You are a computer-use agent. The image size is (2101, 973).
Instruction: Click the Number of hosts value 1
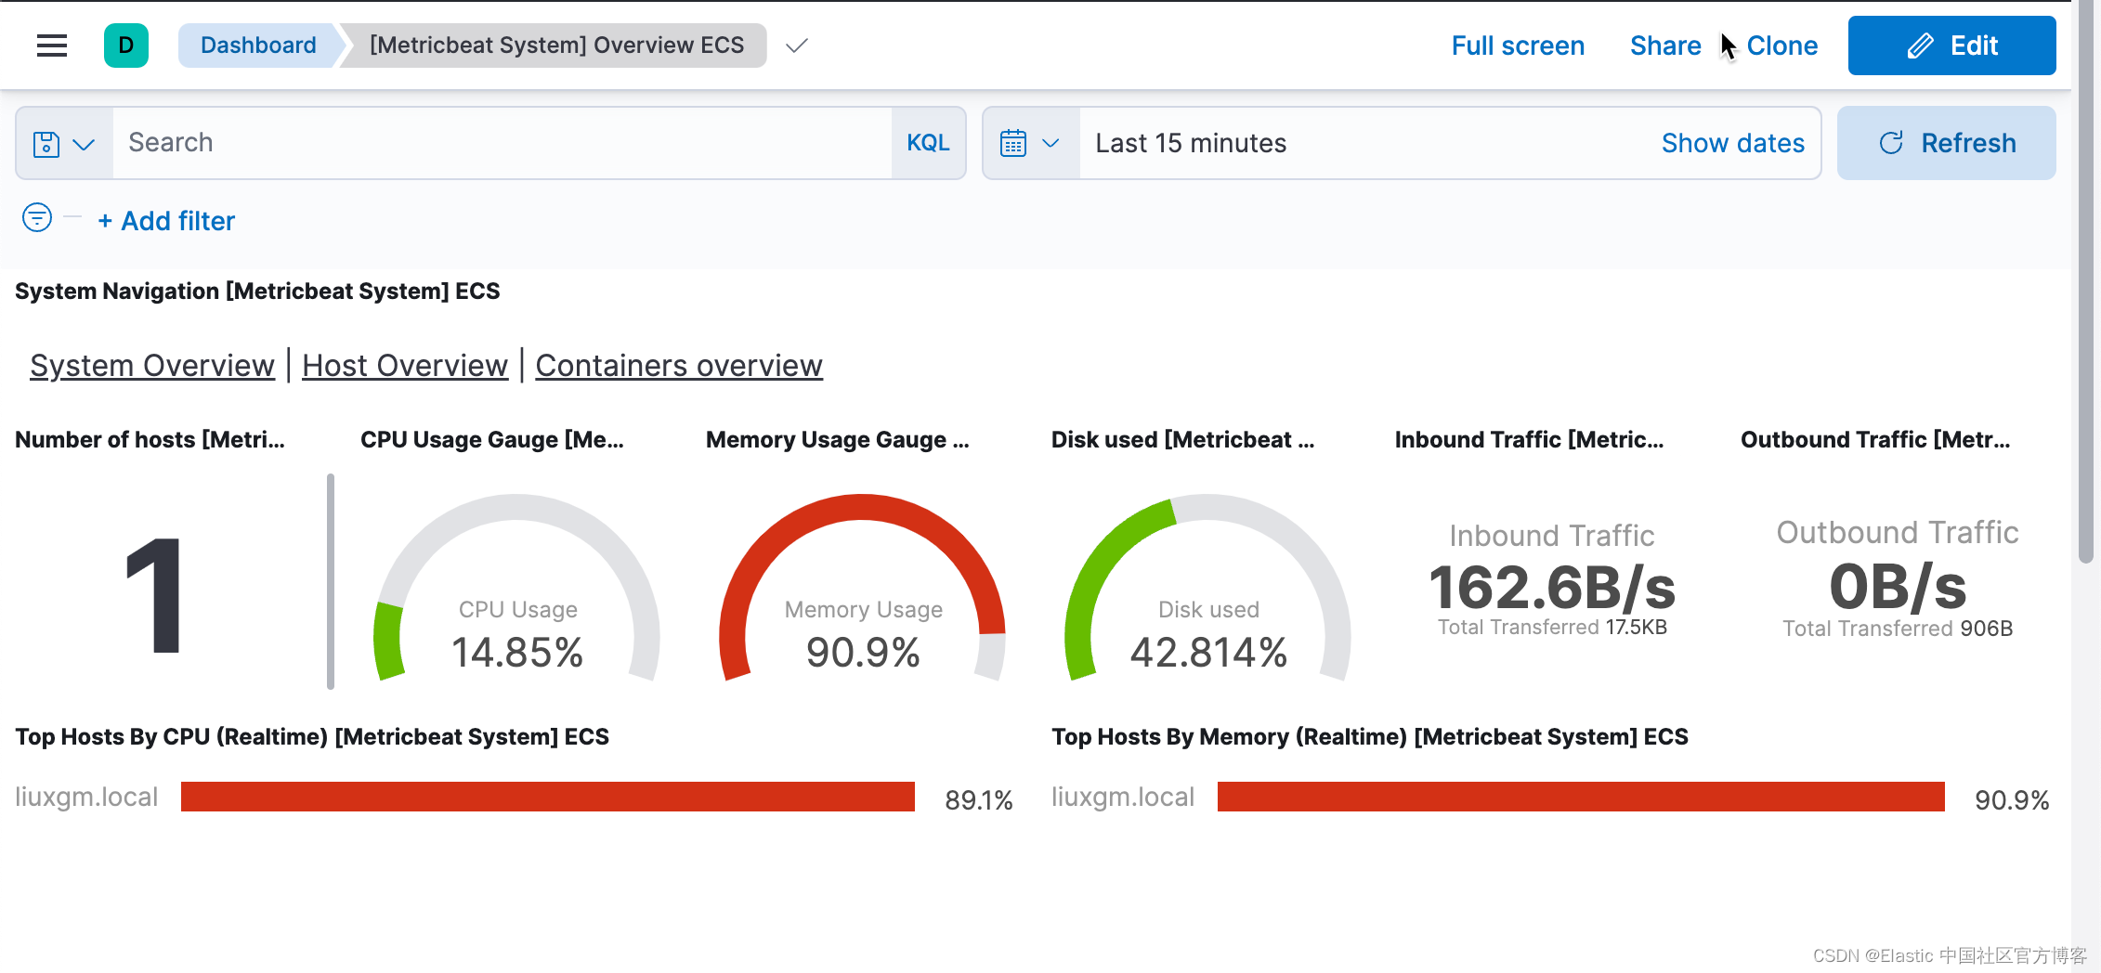154,595
